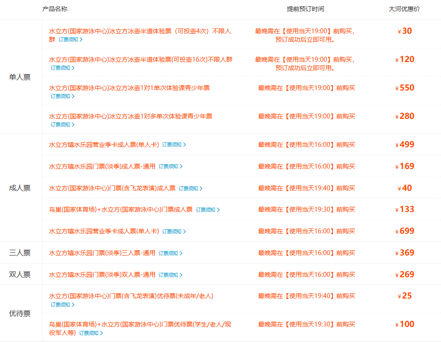Open 订票须知 beside 鸟巢+水立方门票成人票
The height and width of the screenshot is (342, 441).
tap(207, 210)
